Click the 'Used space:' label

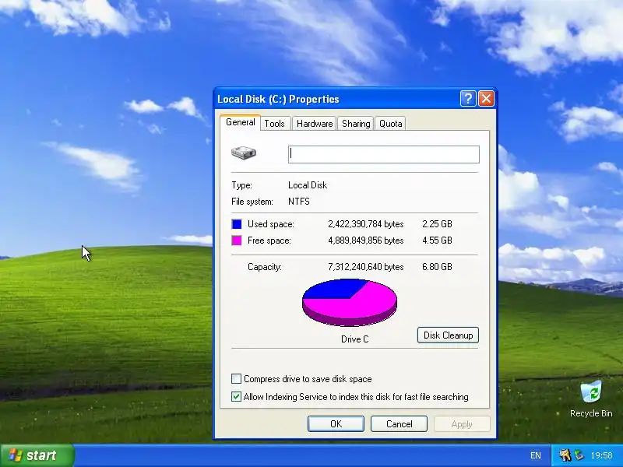[x=271, y=224]
